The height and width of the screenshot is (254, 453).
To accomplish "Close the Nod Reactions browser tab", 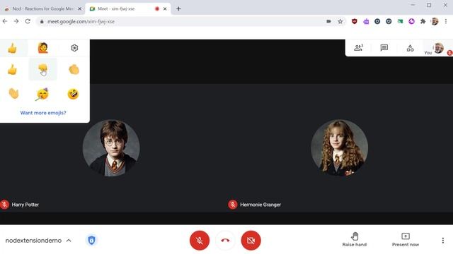I will click(80, 9).
